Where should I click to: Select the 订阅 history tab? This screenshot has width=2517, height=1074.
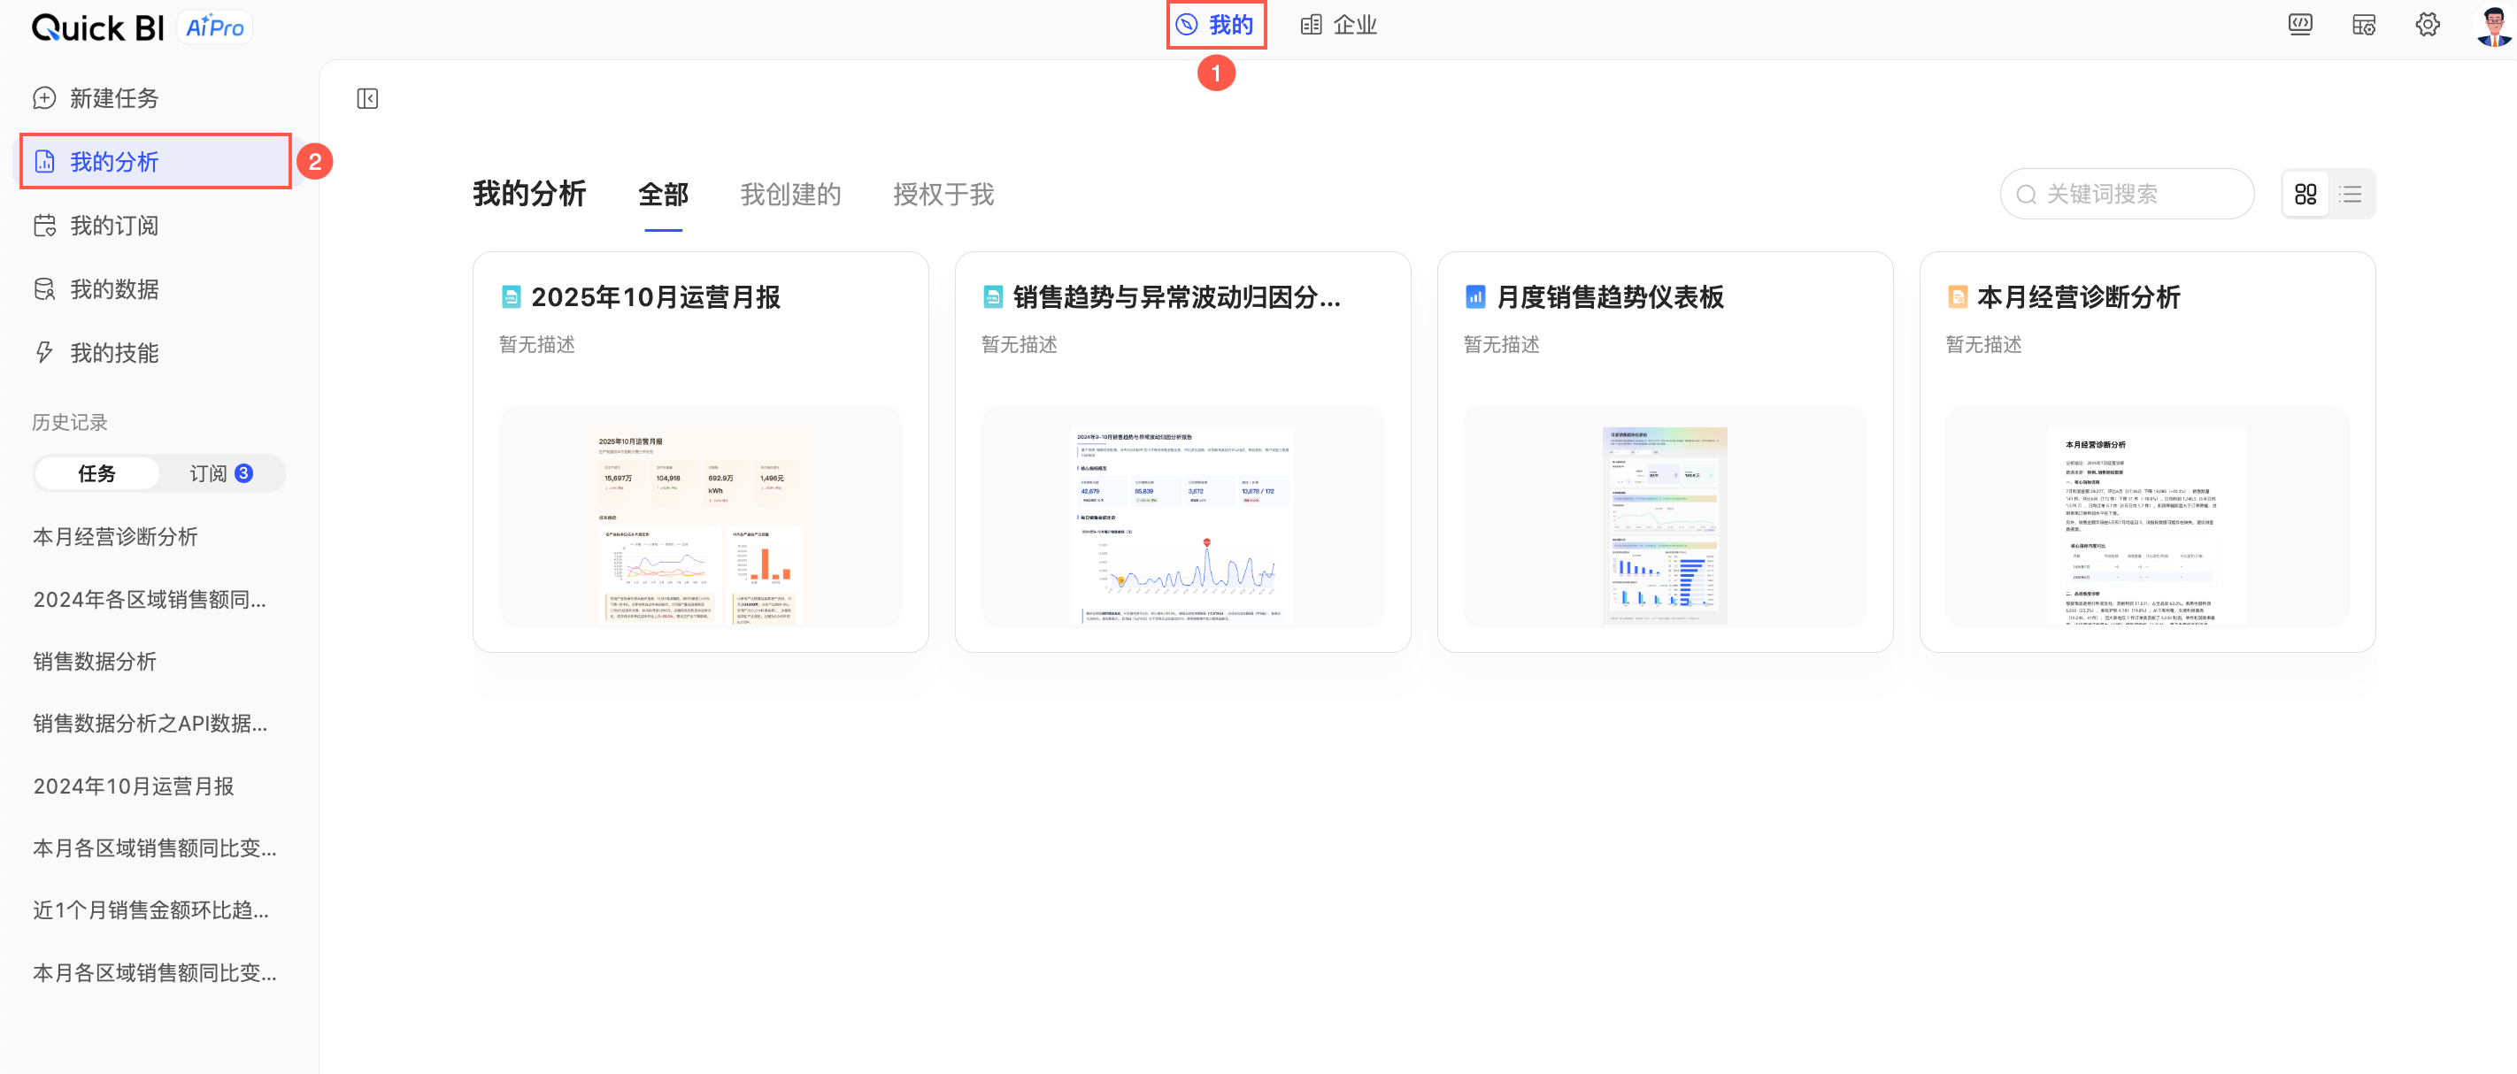221,473
